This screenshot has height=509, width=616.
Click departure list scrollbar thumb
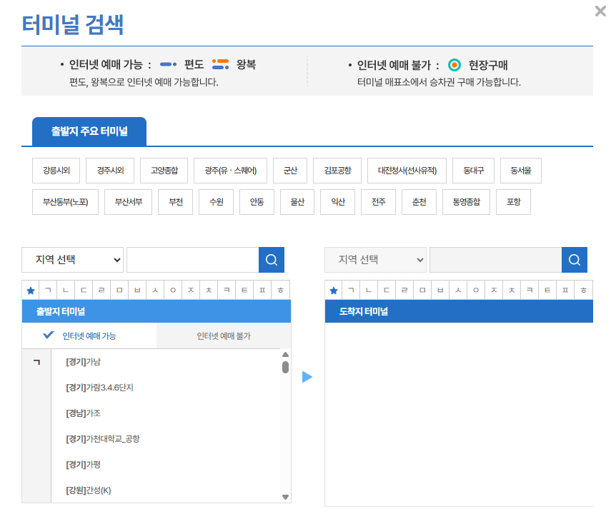[286, 368]
